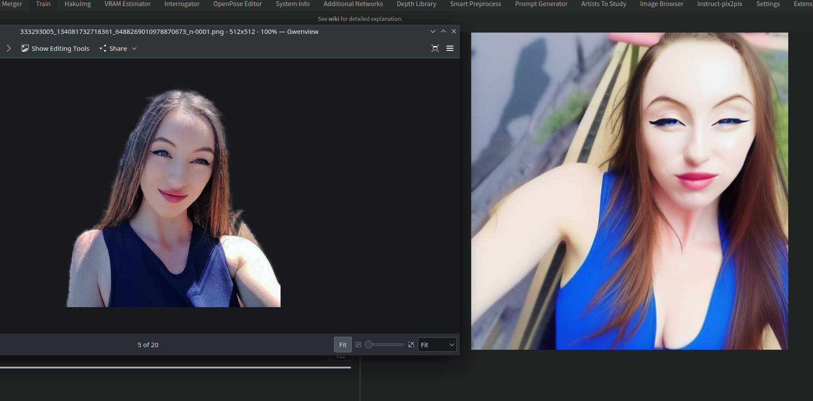Toggle the Fit zoom button
The width and height of the screenshot is (813, 401).
click(343, 345)
